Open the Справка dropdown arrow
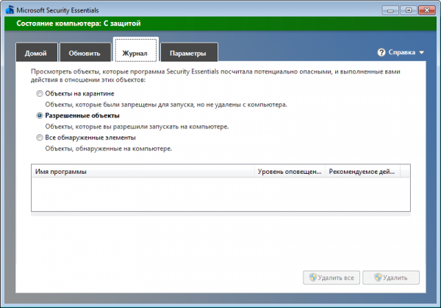 point(421,53)
